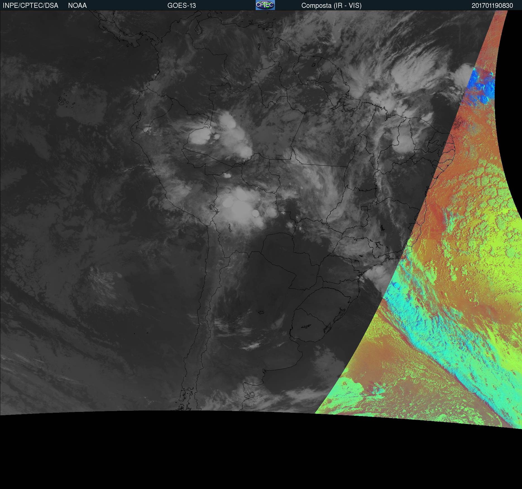
Task: Click the CPTEC logo in the header
Action: pyautogui.click(x=265, y=5)
